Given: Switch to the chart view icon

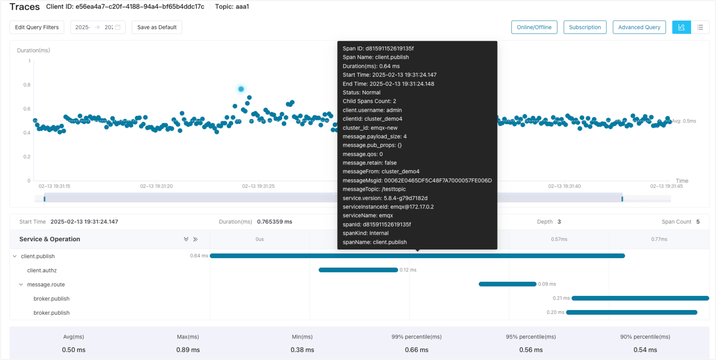Looking at the screenshot, I should 681,27.
